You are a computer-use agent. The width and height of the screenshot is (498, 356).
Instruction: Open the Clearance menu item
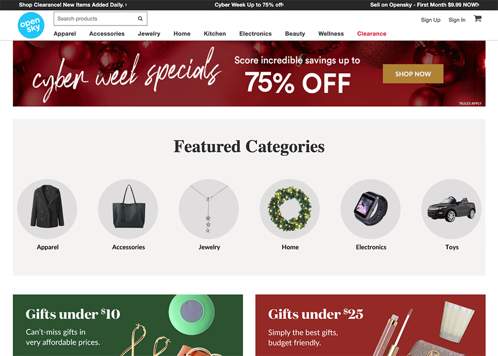(372, 34)
